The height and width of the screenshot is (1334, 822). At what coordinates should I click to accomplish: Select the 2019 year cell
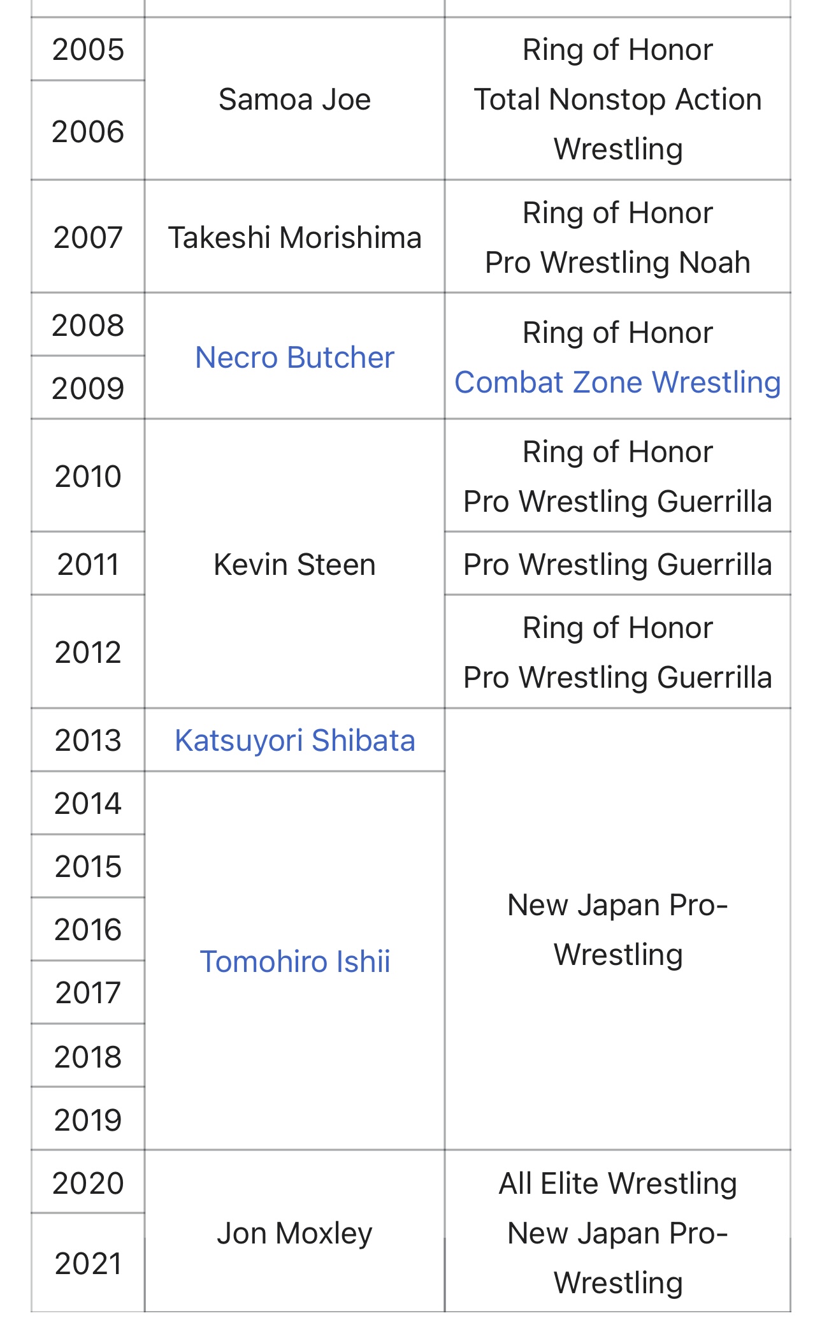tap(88, 1120)
